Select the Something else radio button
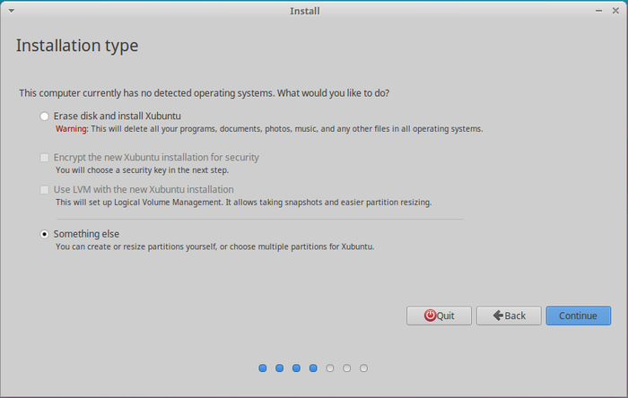Screen dimensions: 628x398 click(45, 234)
